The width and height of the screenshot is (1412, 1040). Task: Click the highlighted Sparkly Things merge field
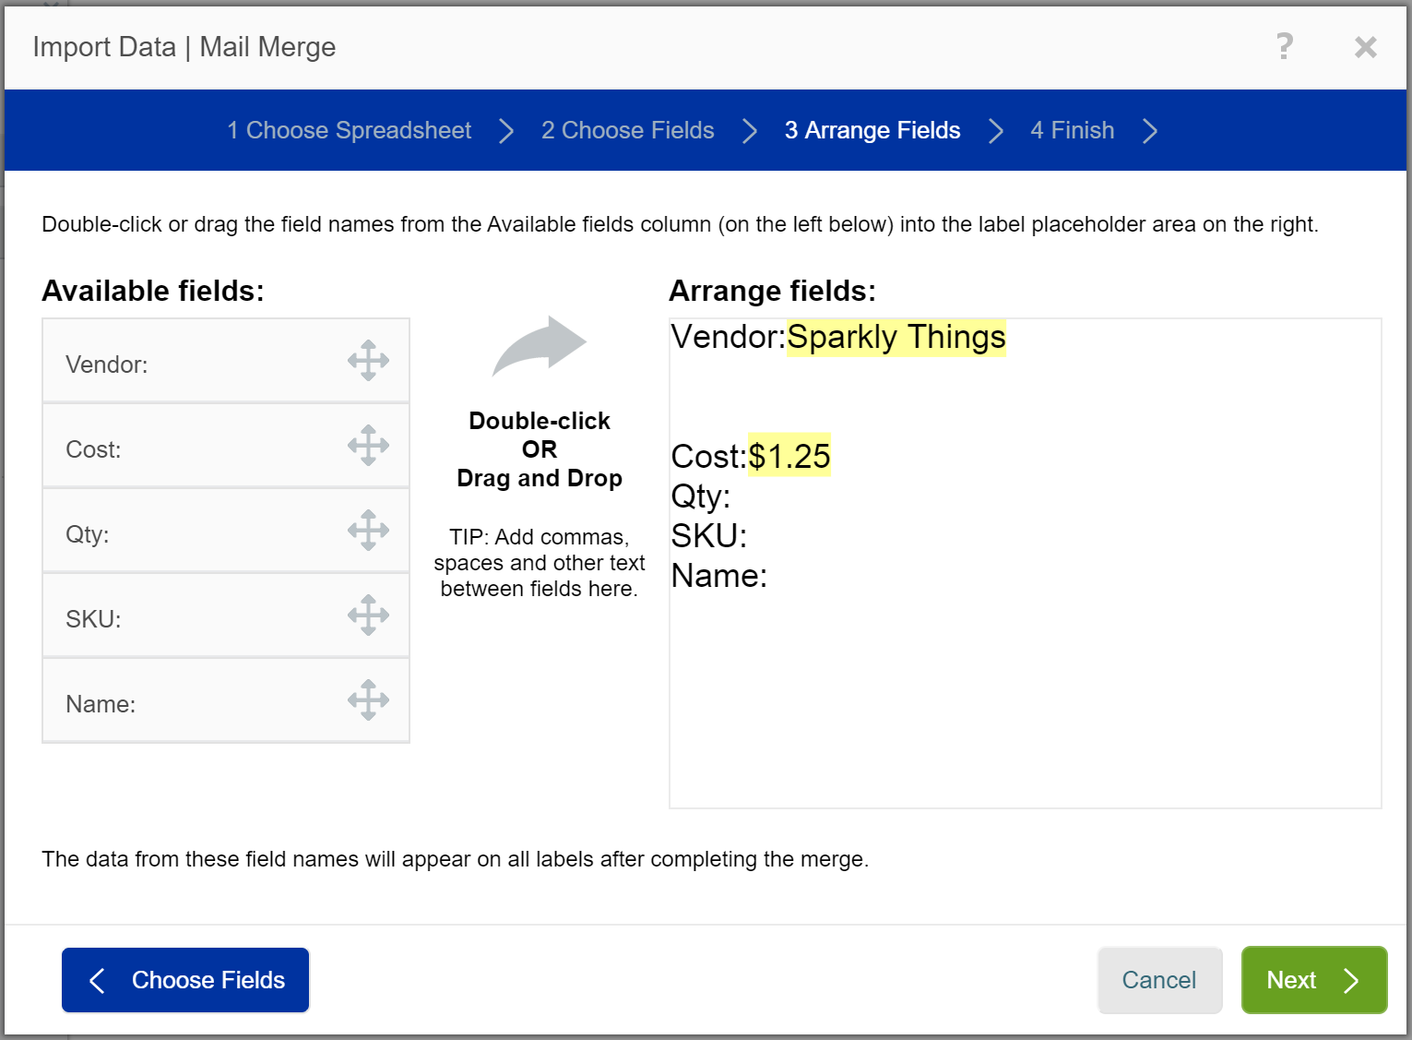tap(896, 338)
